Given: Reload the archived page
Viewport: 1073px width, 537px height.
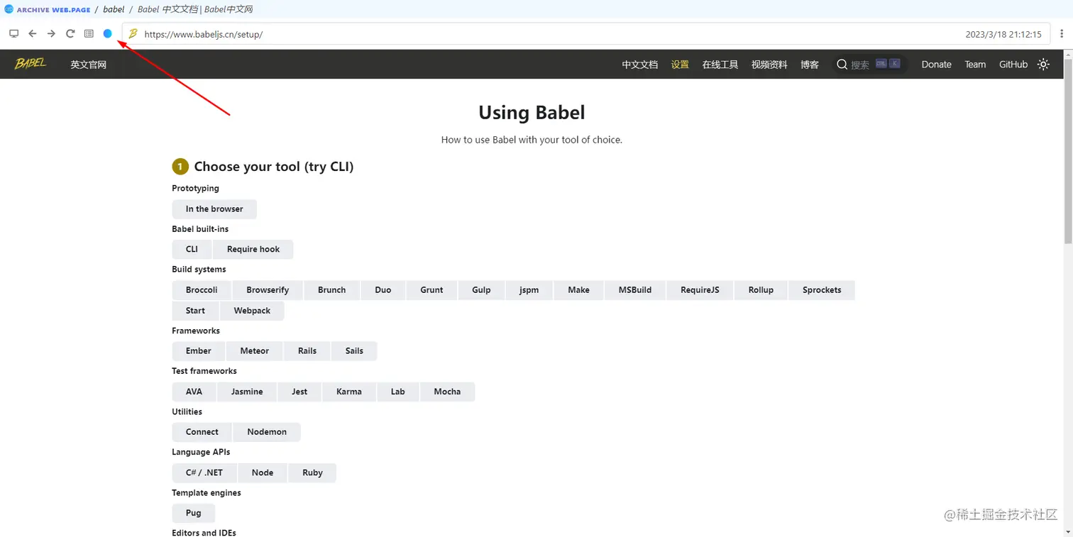Looking at the screenshot, I should (x=70, y=33).
